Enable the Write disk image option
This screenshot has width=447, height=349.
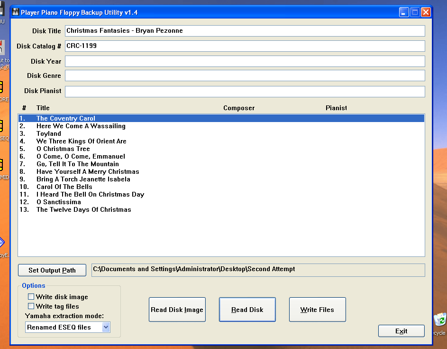coord(31,296)
